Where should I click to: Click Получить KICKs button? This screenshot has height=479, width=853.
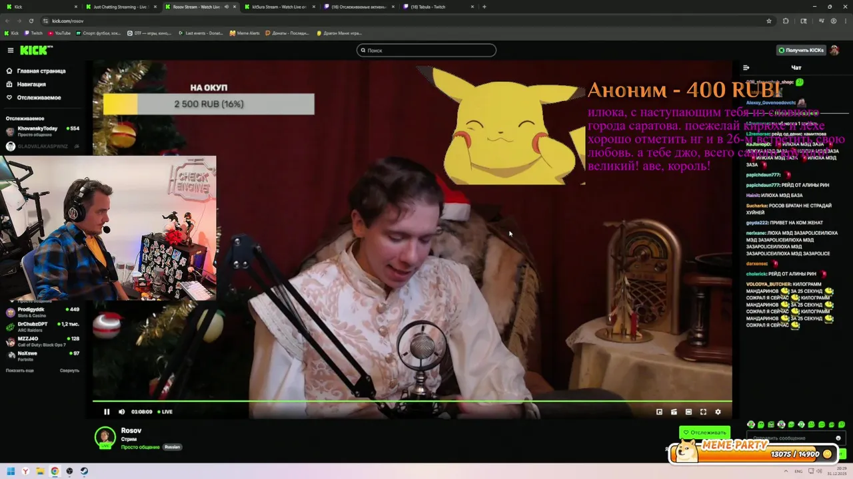click(801, 50)
